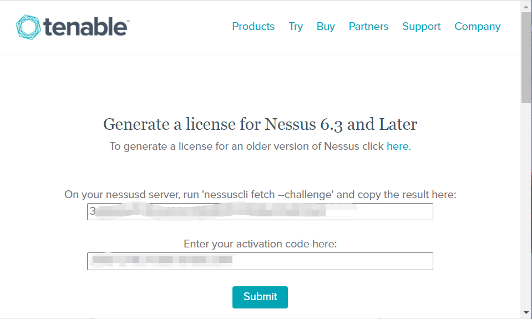Open the Company navigation menu
Screen dimensions: 532x319
[477, 27]
